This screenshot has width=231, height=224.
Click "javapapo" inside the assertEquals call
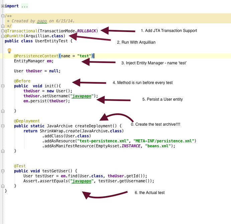point(82,181)
